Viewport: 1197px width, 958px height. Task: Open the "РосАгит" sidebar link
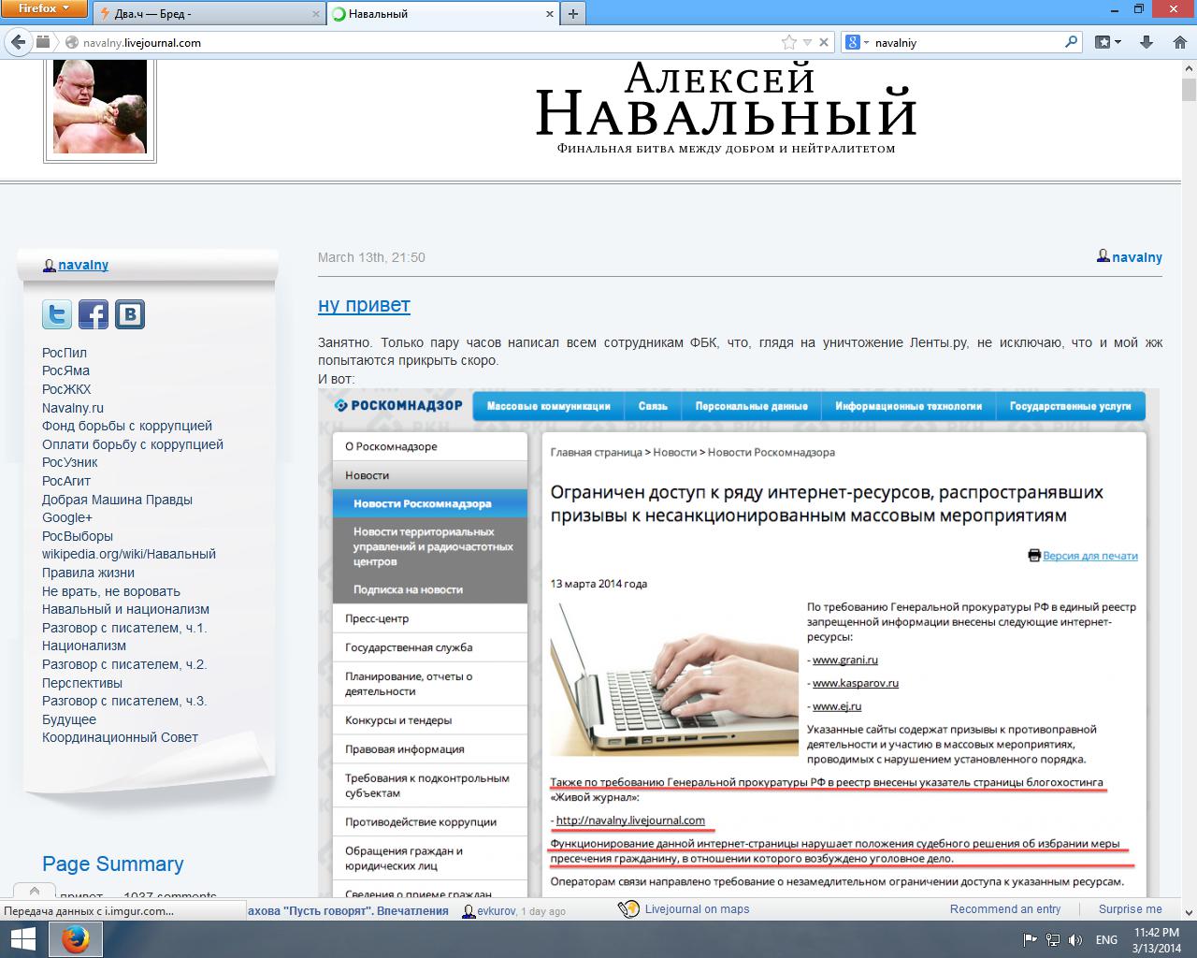[x=66, y=481]
